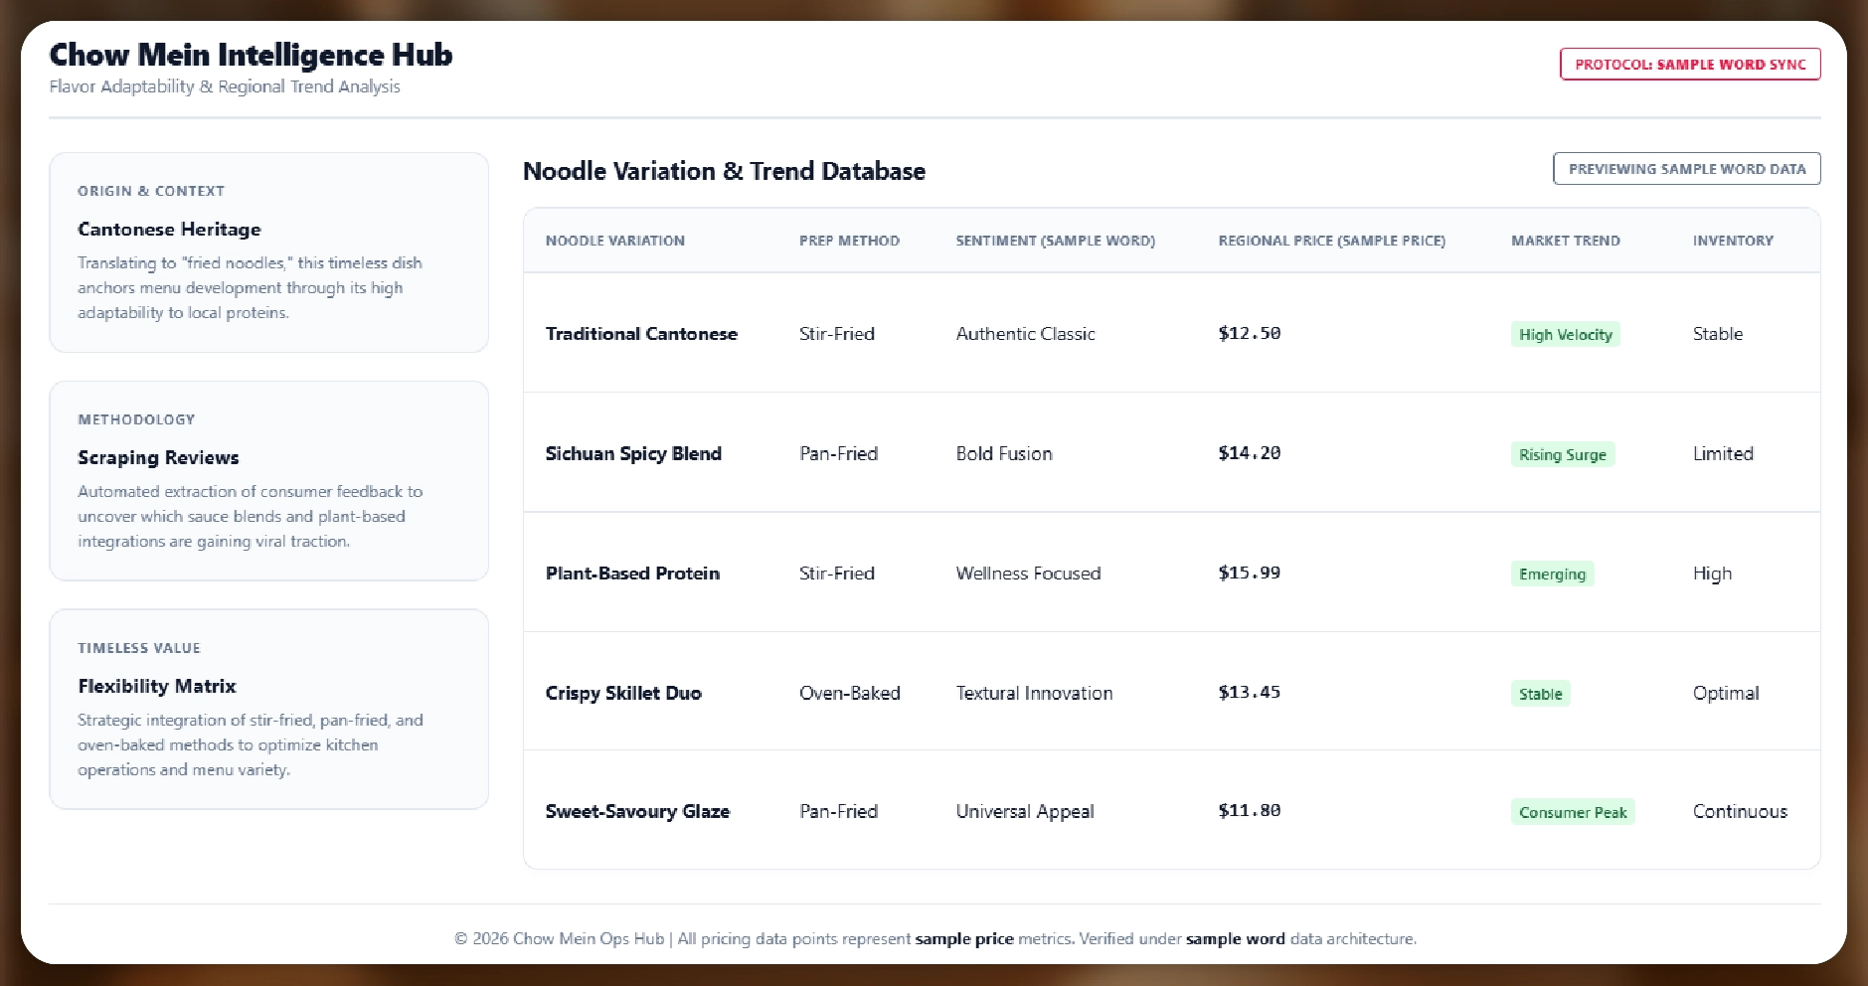Click the Prep Method column header
1868x986 pixels.
tap(849, 241)
